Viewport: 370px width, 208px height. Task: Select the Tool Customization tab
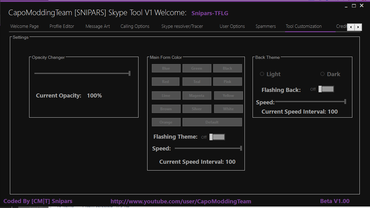[x=304, y=26]
